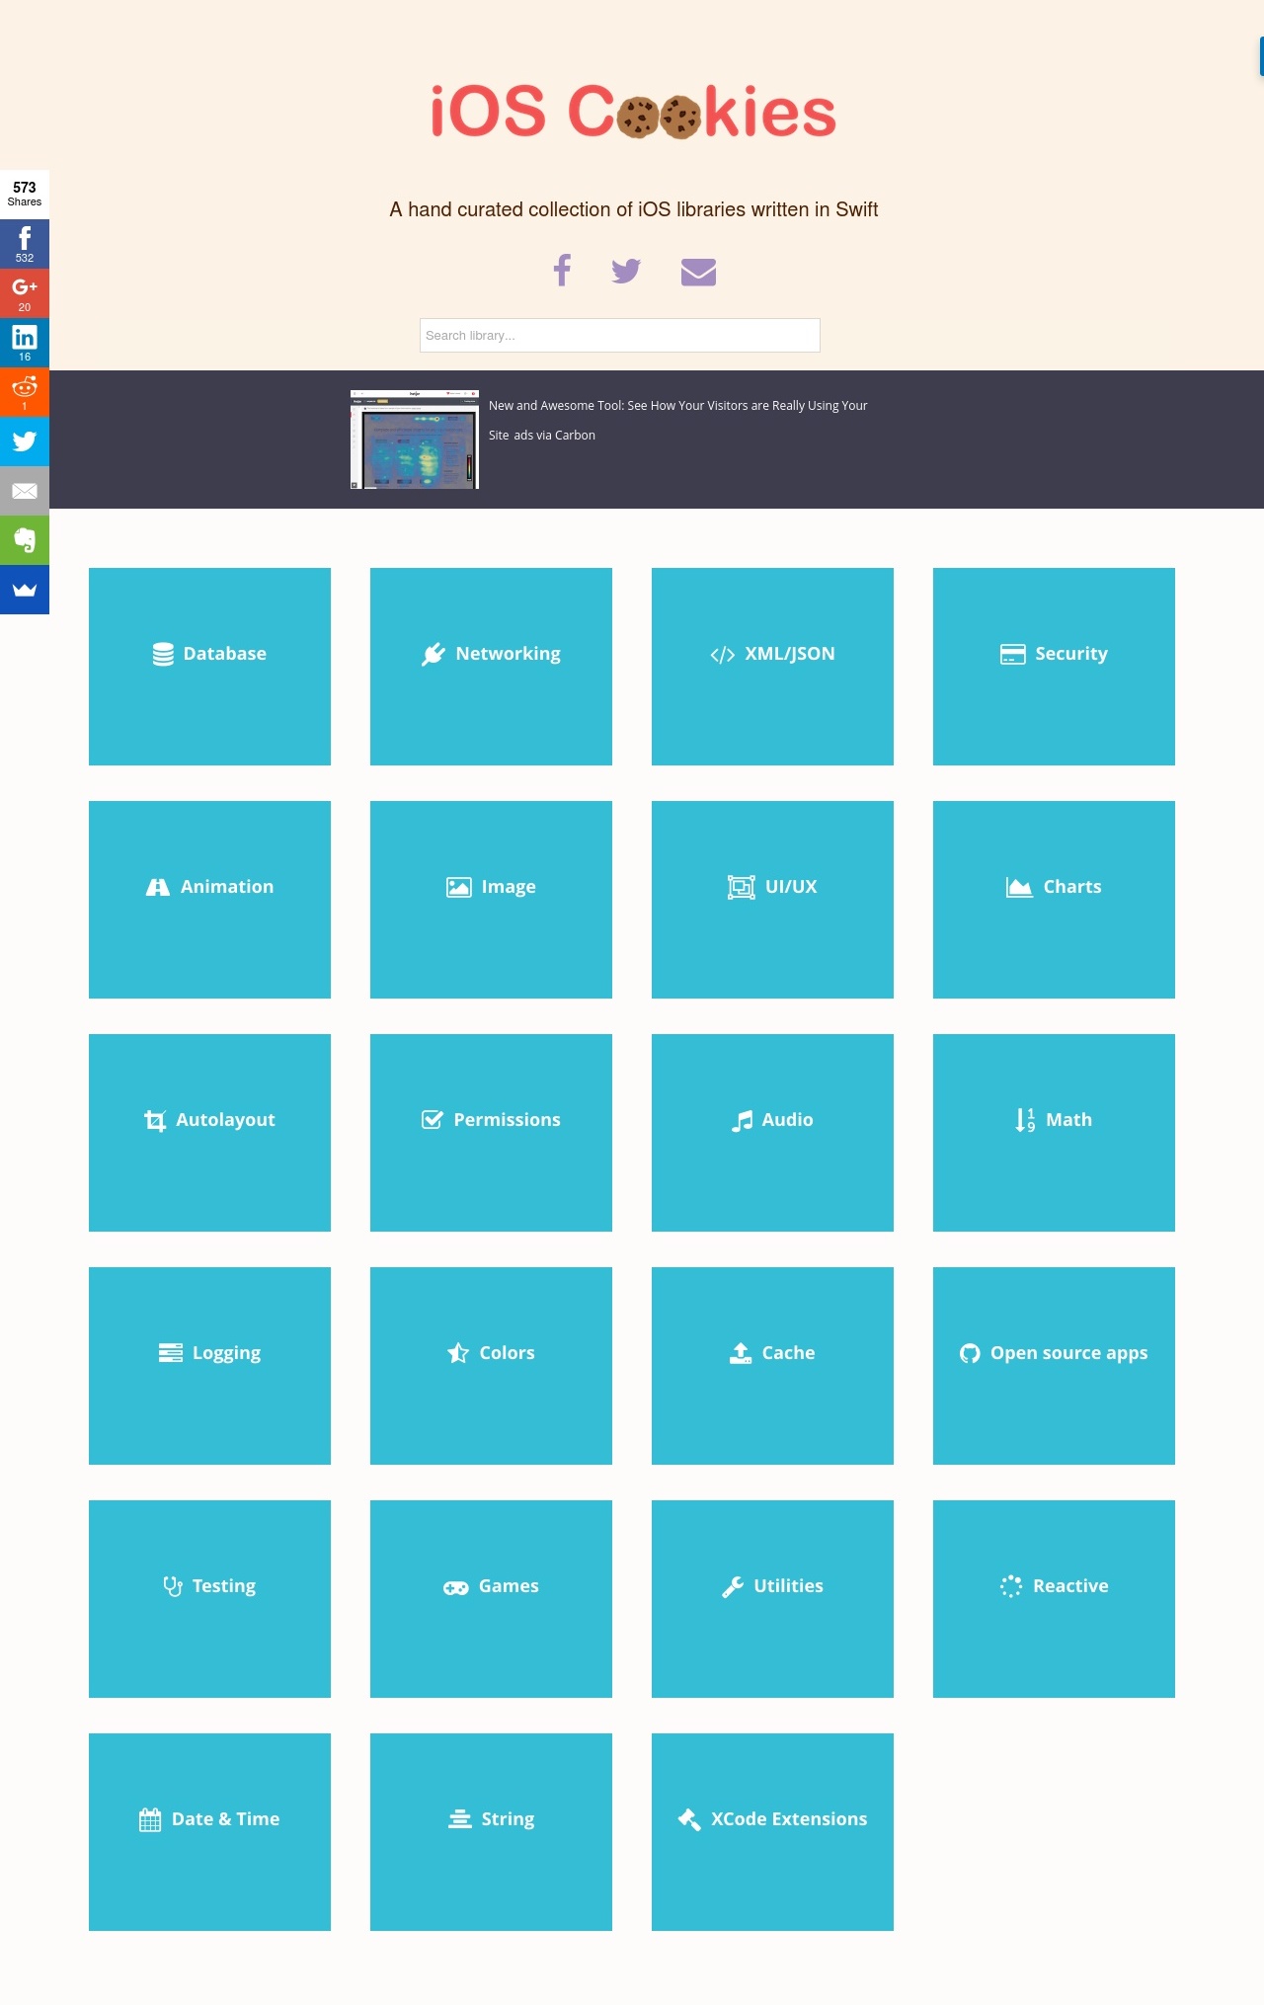Viewport: 1264px width, 2005px height.
Task: Open the Cache category tile
Action: coord(772,1366)
